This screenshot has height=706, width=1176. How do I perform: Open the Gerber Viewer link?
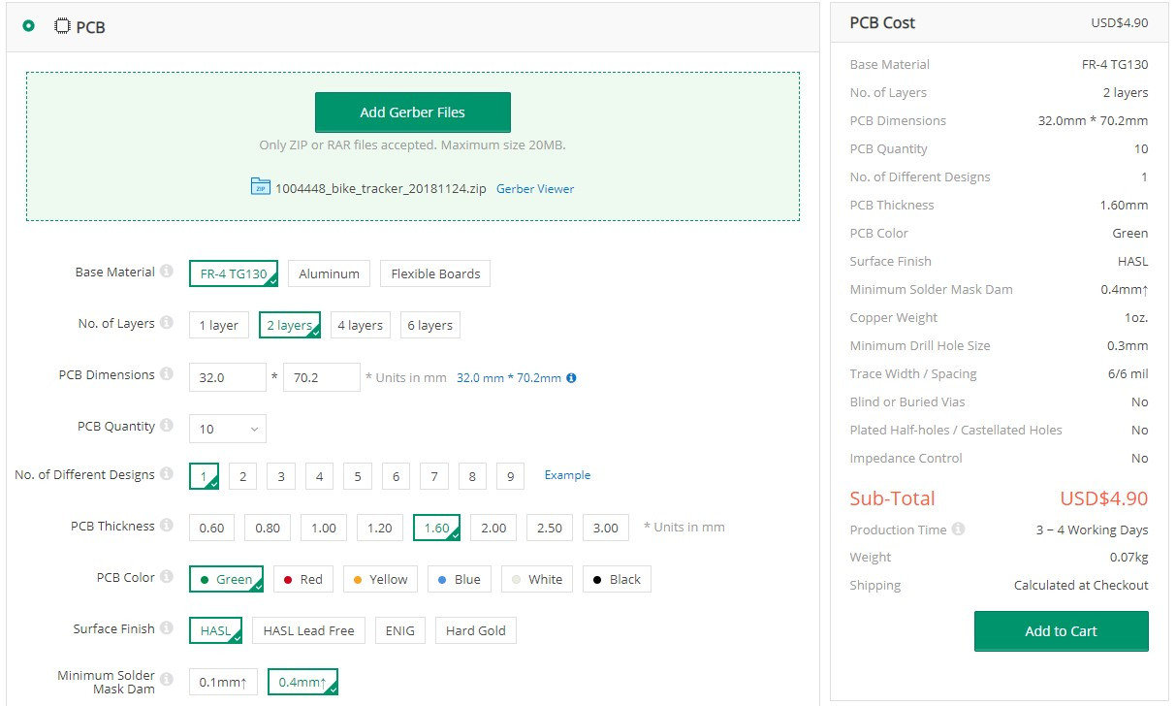point(534,188)
